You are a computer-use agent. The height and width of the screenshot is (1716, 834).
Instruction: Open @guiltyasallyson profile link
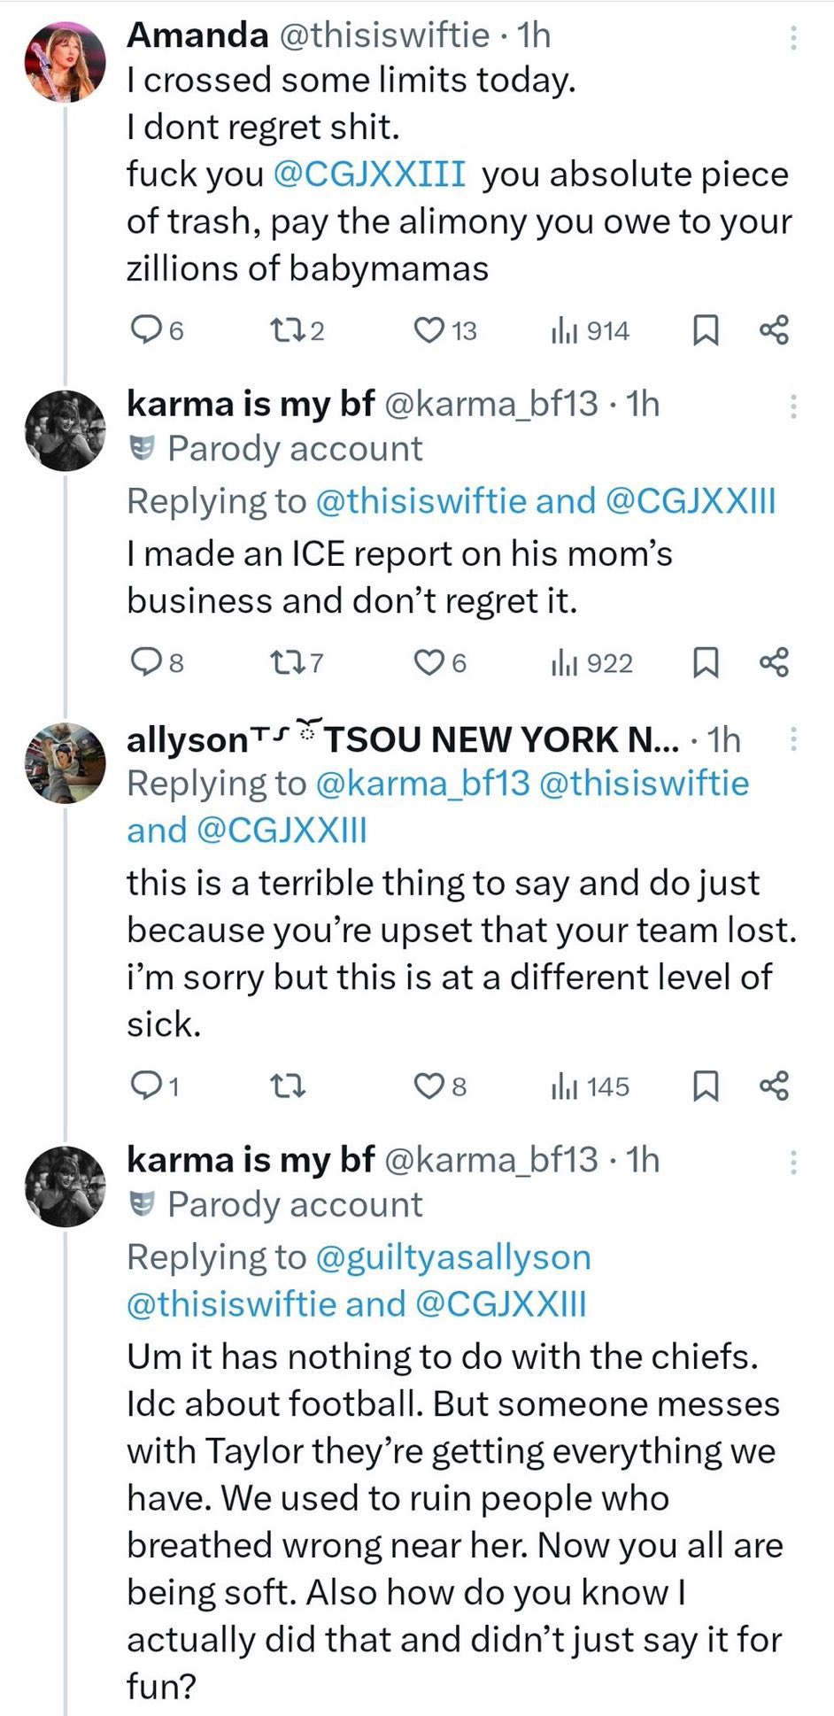click(x=452, y=1257)
